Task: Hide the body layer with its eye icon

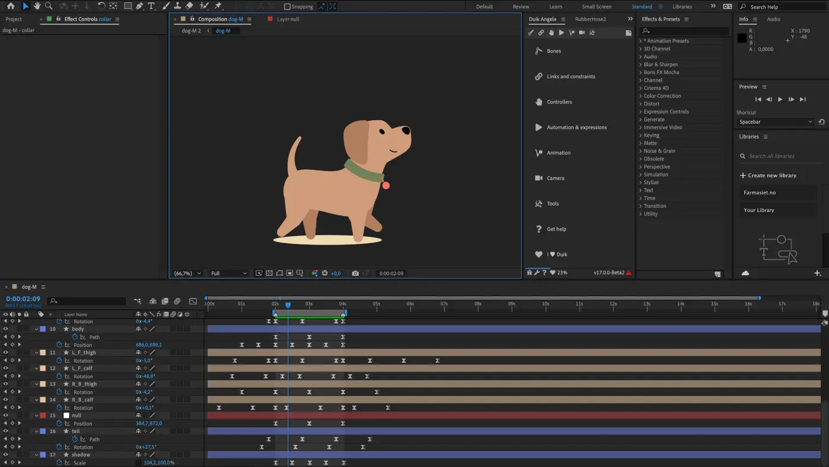Action: (6, 329)
